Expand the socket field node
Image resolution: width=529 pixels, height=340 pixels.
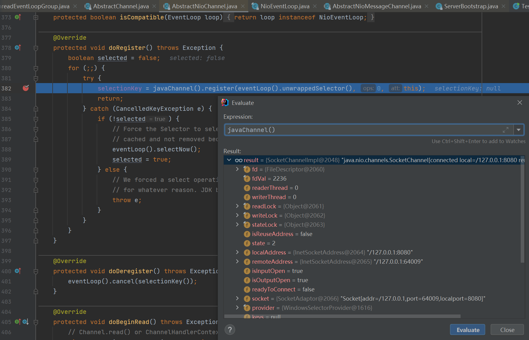click(x=237, y=298)
